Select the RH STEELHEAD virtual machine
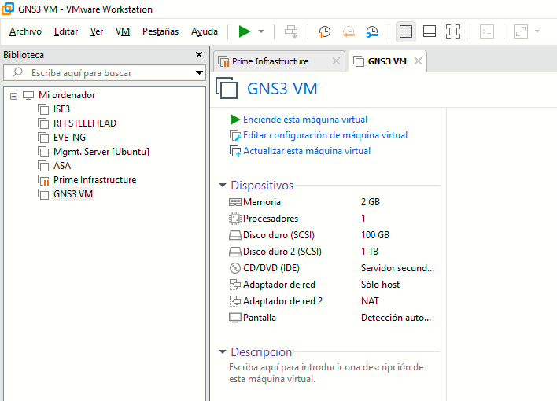The height and width of the screenshot is (401, 557). 85,123
